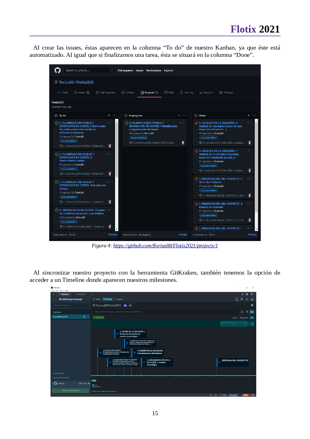310x439 pixels.
Task: Open Marketplace in GitHub top bar
Action: [x=154, y=71]
